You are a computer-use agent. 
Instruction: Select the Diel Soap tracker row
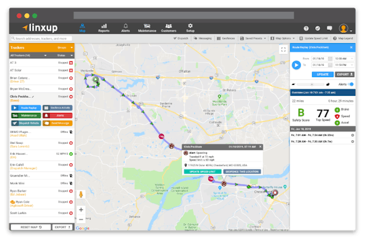[41, 144]
